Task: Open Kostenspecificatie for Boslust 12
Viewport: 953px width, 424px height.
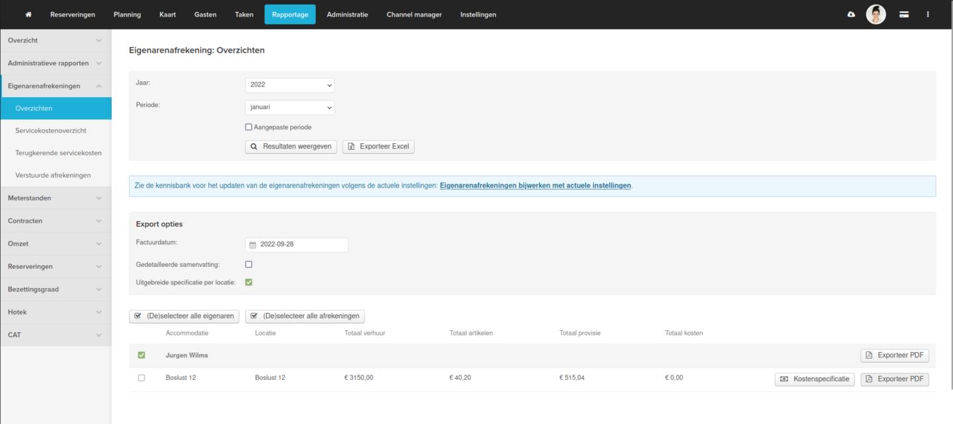Action: [x=814, y=379]
